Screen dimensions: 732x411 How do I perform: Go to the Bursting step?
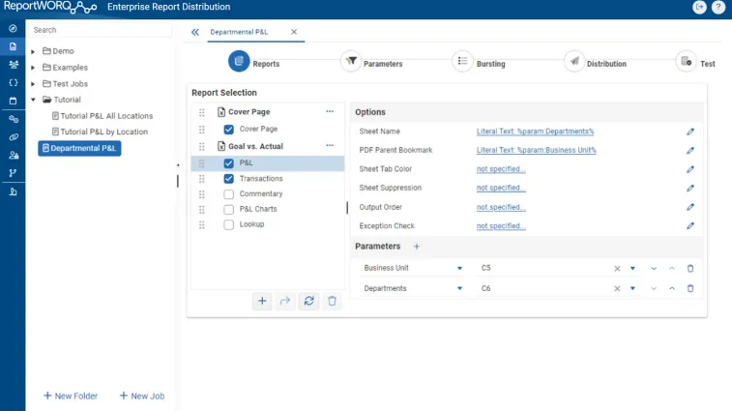(462, 62)
